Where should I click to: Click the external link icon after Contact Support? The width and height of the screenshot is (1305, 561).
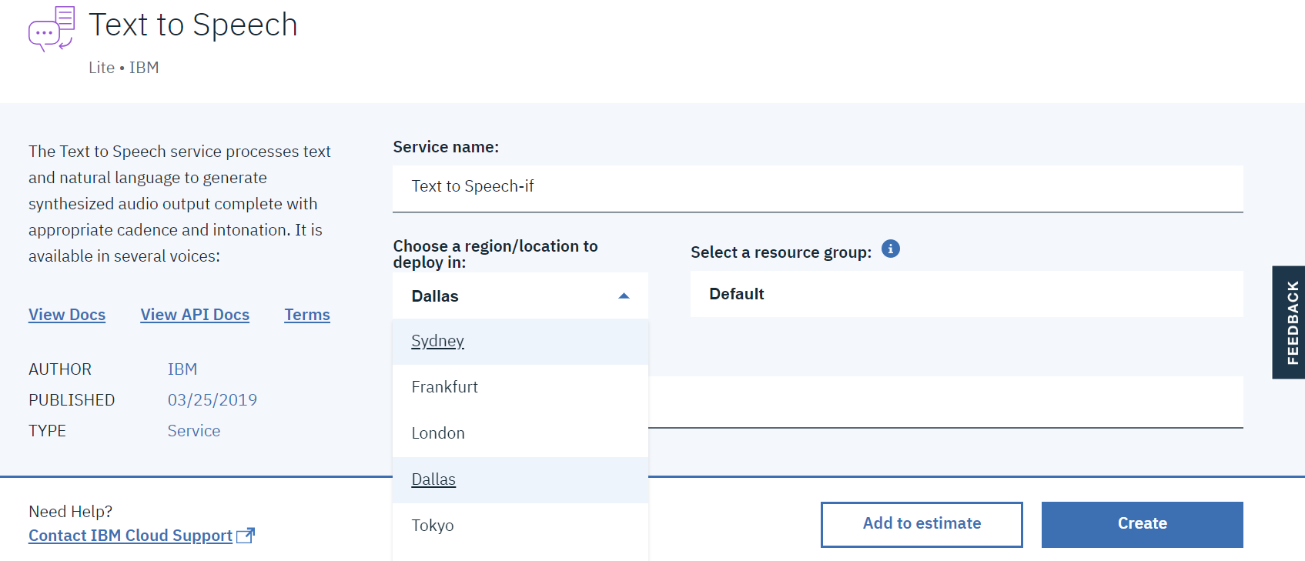click(246, 536)
